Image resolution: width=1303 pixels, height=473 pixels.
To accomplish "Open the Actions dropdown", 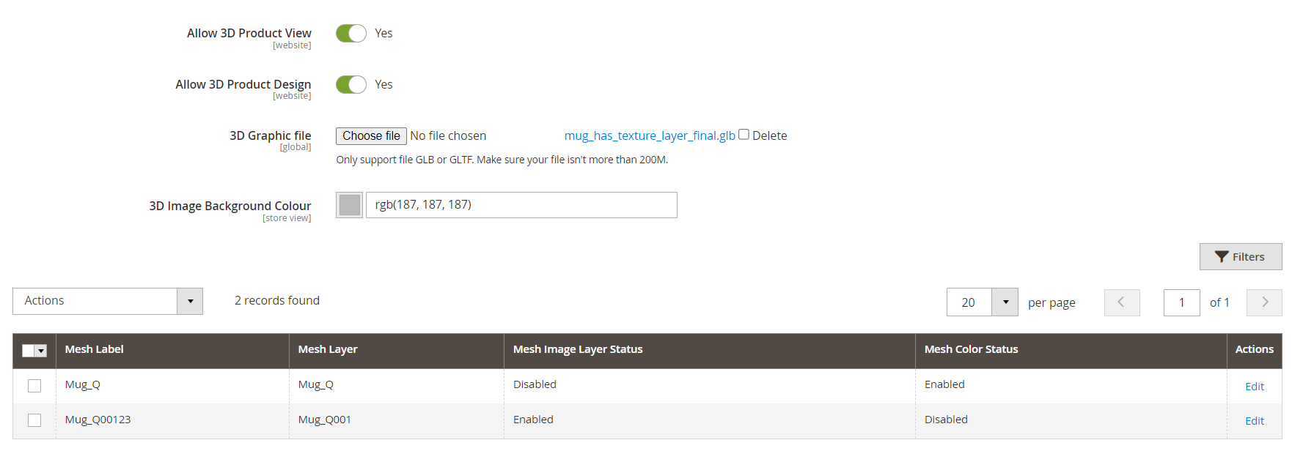I will pyautogui.click(x=108, y=301).
